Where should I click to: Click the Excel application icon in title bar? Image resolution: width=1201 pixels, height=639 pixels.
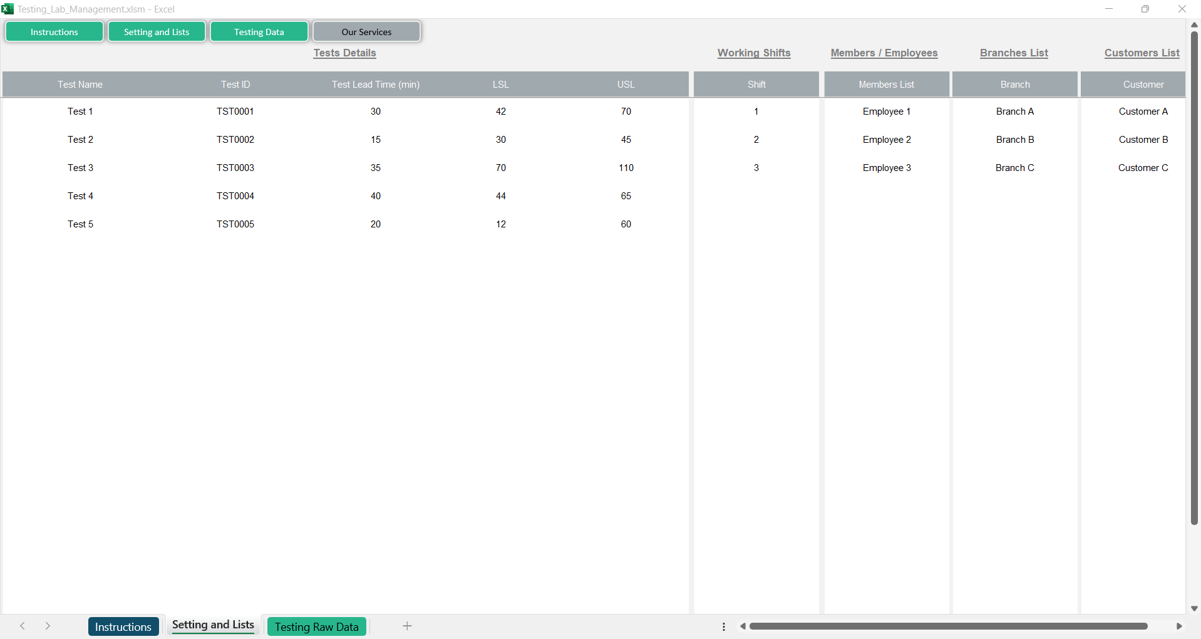pos(8,9)
